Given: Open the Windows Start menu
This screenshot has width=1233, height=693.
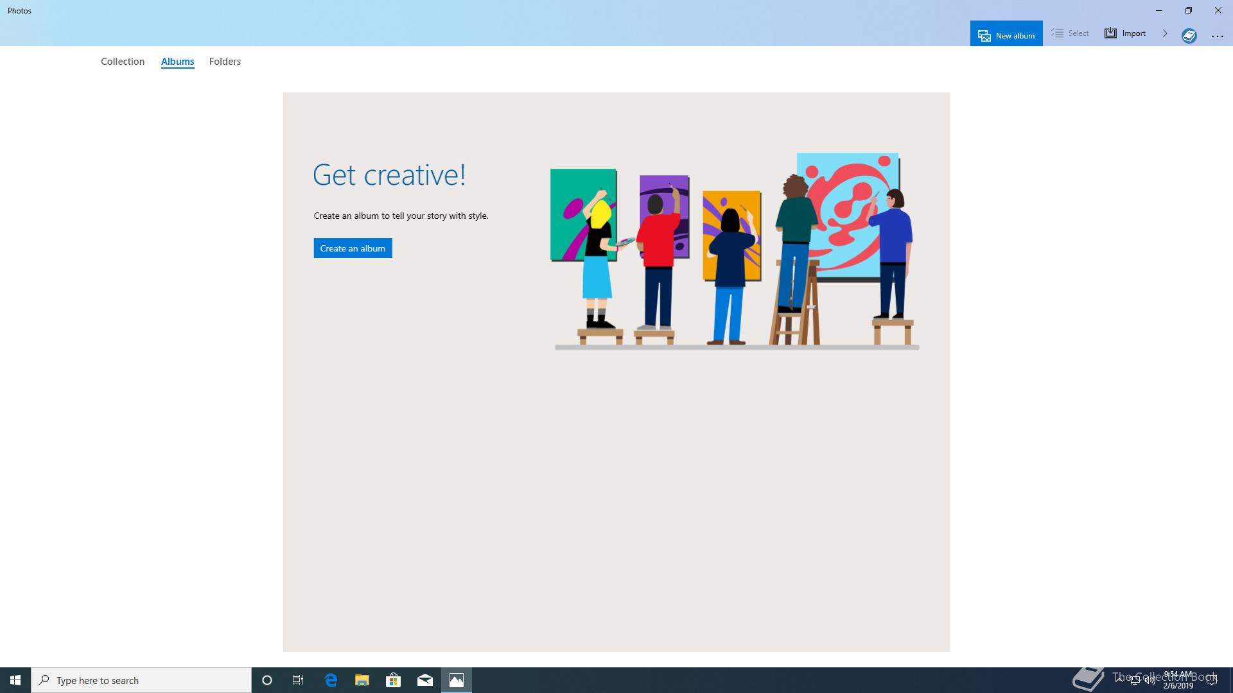Looking at the screenshot, I should (x=15, y=680).
